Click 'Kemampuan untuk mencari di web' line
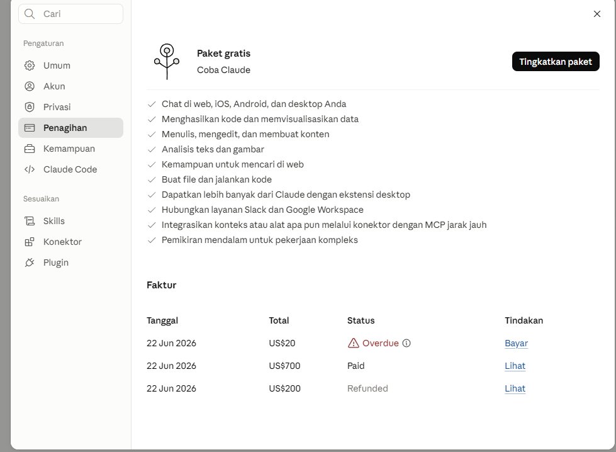The image size is (616, 452). pyautogui.click(x=233, y=164)
